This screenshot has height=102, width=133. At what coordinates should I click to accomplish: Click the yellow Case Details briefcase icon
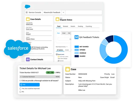(28, 19)
